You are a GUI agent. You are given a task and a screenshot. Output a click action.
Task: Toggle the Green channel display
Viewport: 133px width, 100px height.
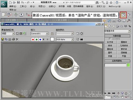click(x=37, y=39)
